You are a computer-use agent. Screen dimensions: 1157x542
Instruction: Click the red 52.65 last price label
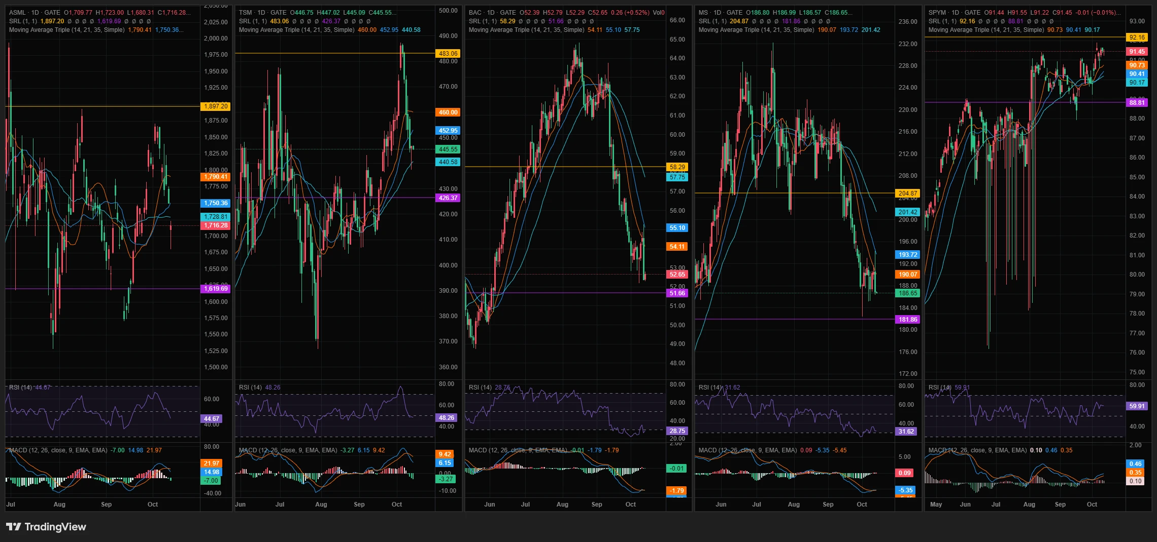[677, 275]
